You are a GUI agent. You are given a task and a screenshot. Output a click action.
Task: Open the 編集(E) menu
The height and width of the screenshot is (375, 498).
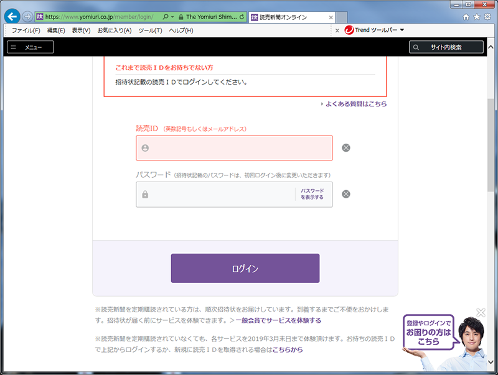tap(56, 30)
